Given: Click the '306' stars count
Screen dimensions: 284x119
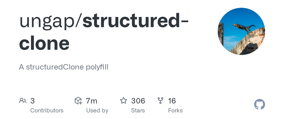Looking at the screenshot, I should [138, 101].
